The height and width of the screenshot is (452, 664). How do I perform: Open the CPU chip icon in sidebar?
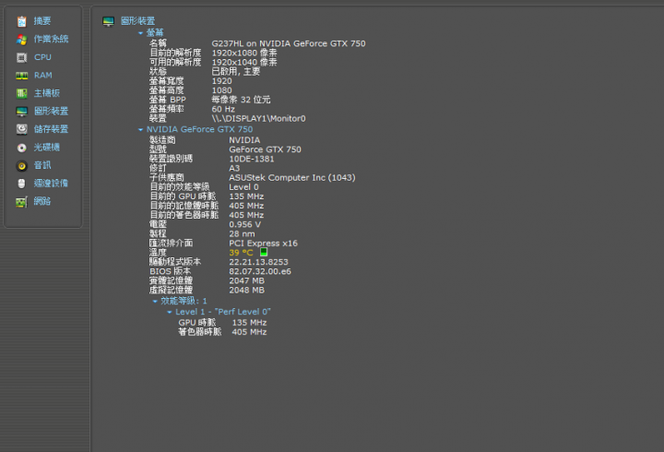point(21,57)
